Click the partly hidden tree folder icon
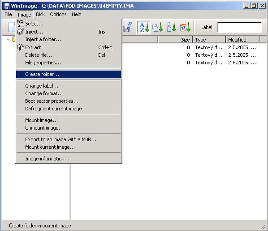The image size is (268, 231). (x=13, y=39)
